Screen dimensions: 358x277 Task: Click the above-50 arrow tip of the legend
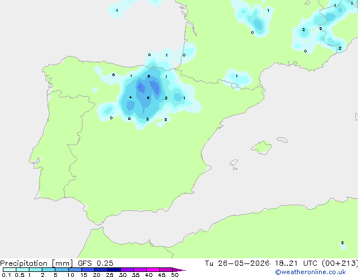[x=179, y=270]
